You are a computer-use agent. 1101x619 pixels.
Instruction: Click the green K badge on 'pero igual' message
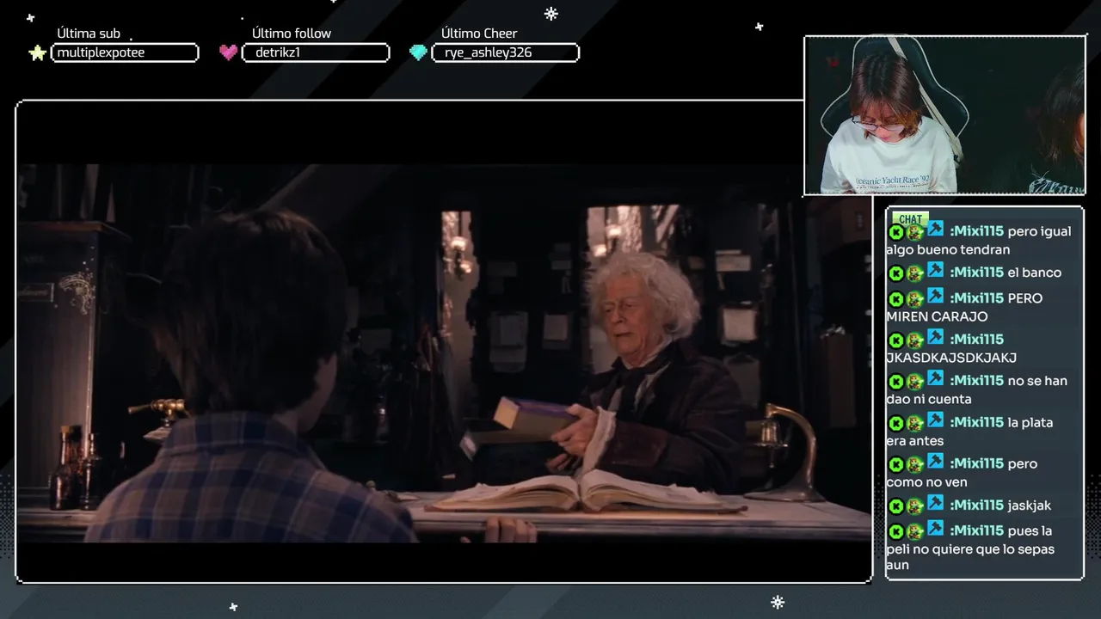pos(895,232)
